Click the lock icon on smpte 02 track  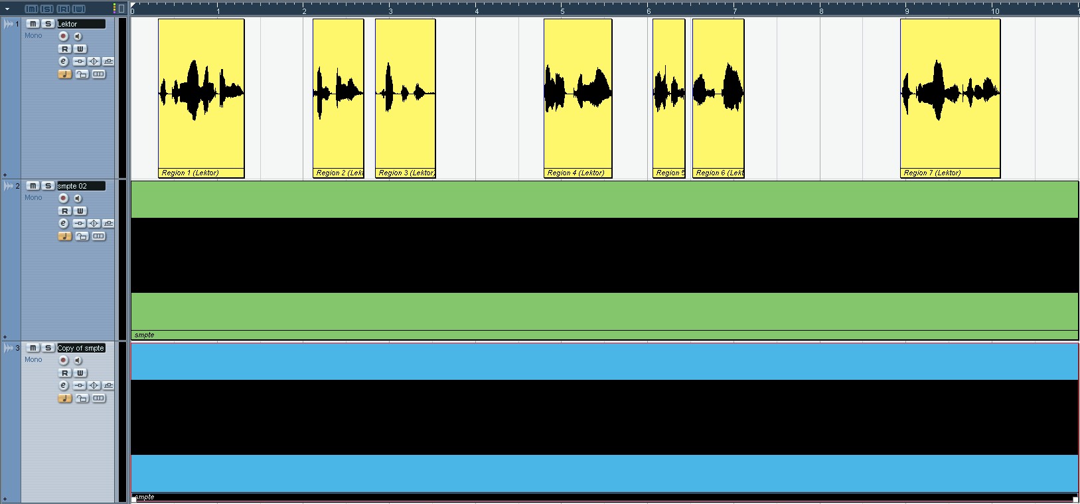click(82, 236)
